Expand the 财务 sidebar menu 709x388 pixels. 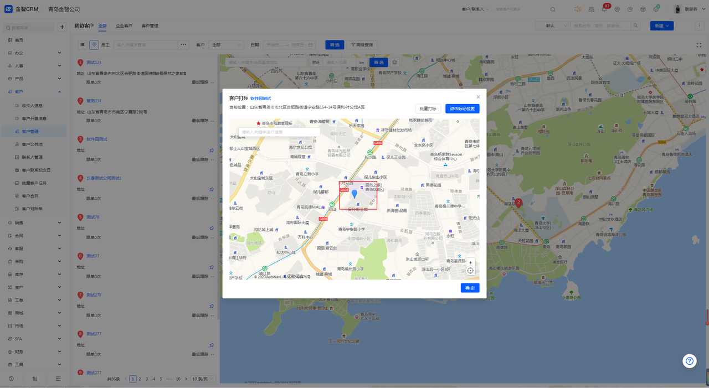click(34, 351)
